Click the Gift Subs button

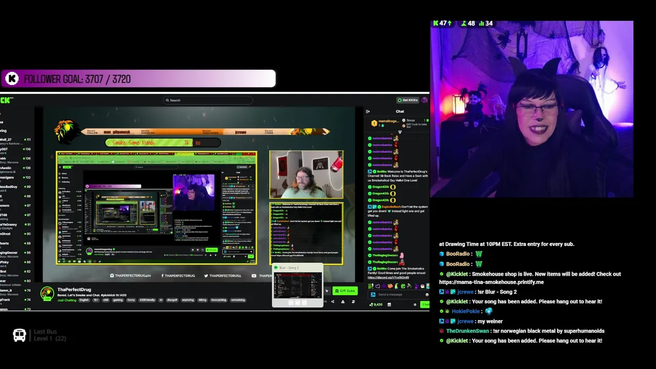coord(345,291)
